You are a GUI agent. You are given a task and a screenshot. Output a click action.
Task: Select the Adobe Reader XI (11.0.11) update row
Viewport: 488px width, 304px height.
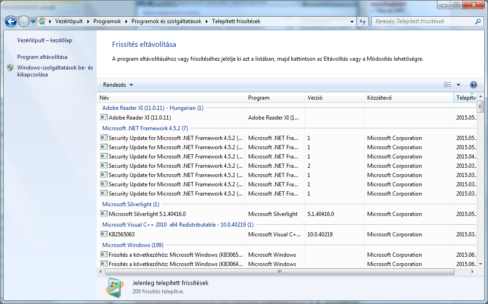point(288,118)
